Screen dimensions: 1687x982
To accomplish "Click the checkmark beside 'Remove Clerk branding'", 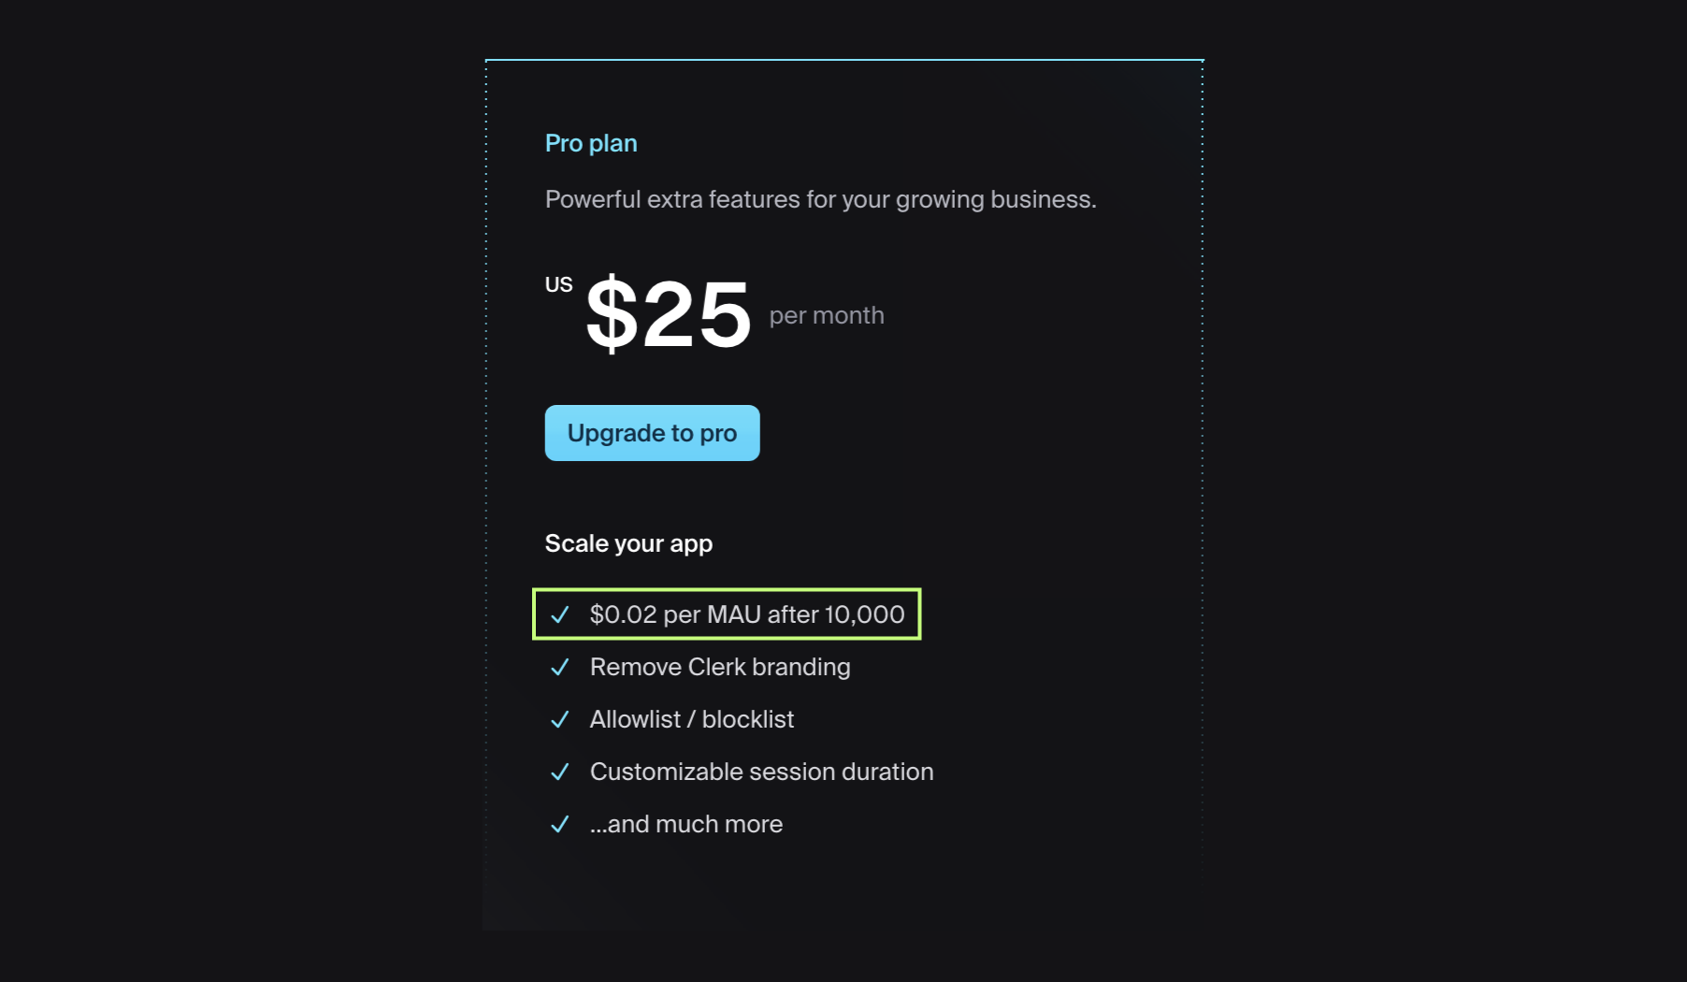I will [559, 667].
